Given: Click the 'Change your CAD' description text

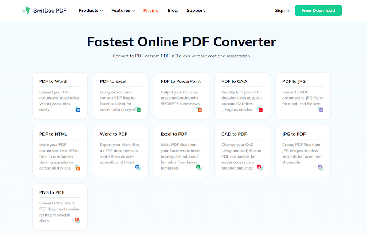Looking at the screenshot, I should tap(241, 156).
